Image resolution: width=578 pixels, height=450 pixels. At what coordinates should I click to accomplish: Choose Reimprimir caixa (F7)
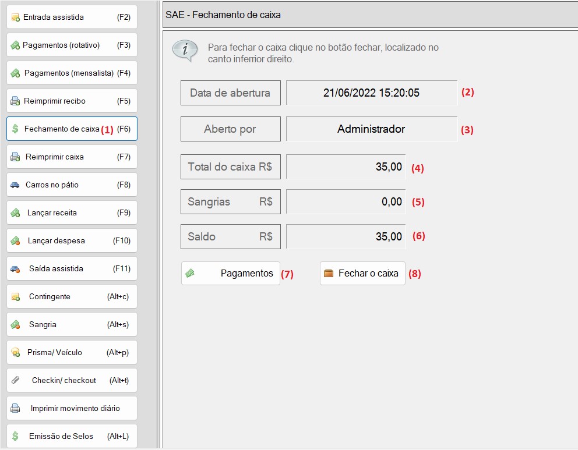coord(72,157)
